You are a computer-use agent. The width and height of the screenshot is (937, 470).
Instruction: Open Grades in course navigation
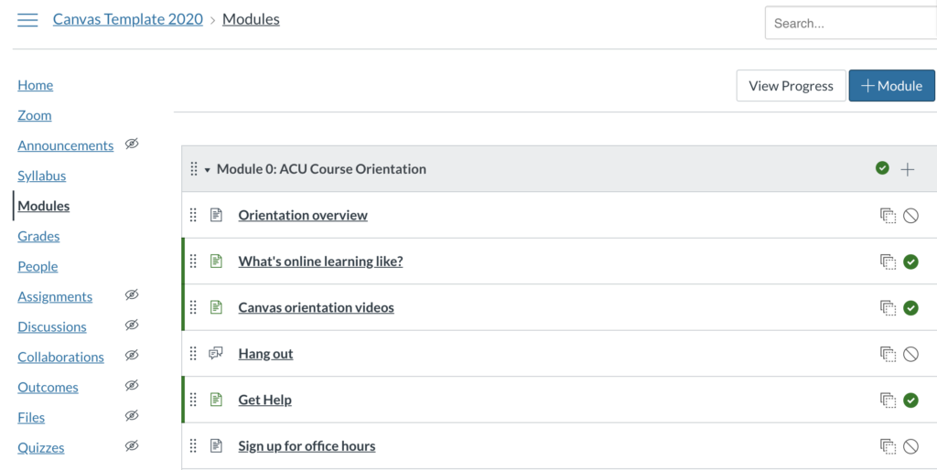pos(38,236)
